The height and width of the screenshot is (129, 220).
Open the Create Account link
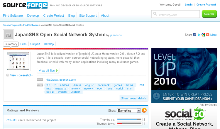[x=206, y=5]
